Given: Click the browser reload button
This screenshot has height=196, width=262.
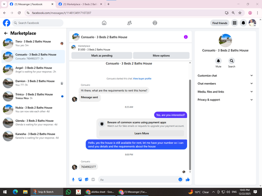Looking at the screenshot, I should pos(19,13).
